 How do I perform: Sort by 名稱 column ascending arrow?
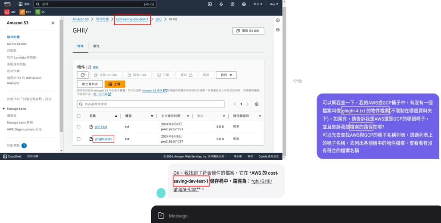(116, 116)
